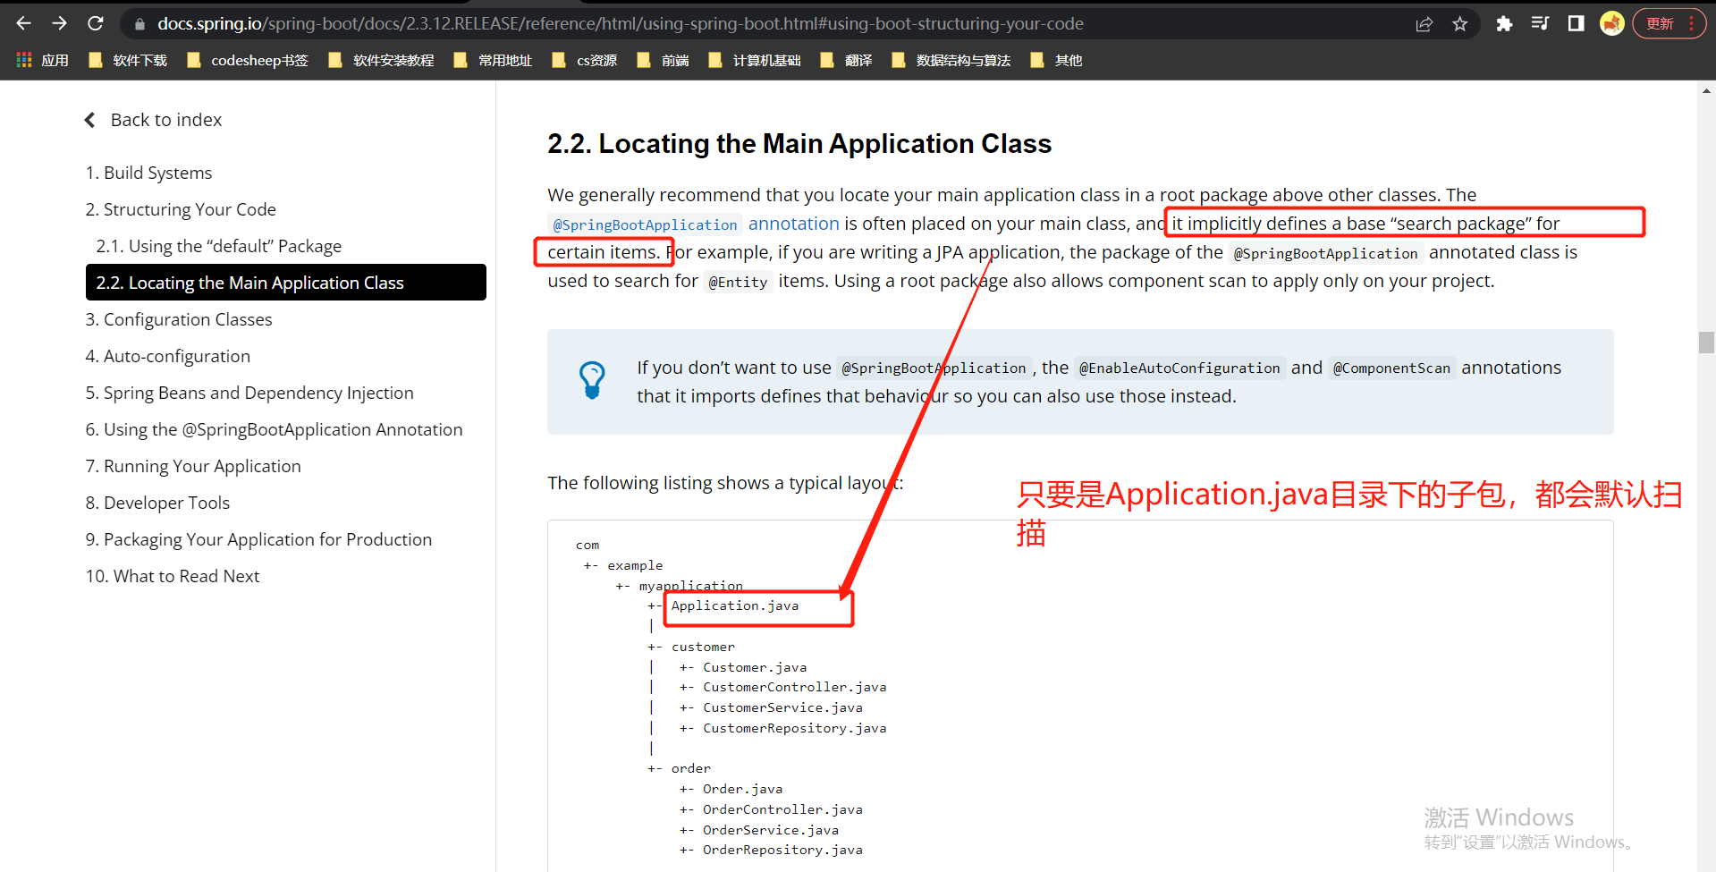This screenshot has height=872, width=1716.
Task: Click CustomerController.java in the listing
Action: point(795,687)
